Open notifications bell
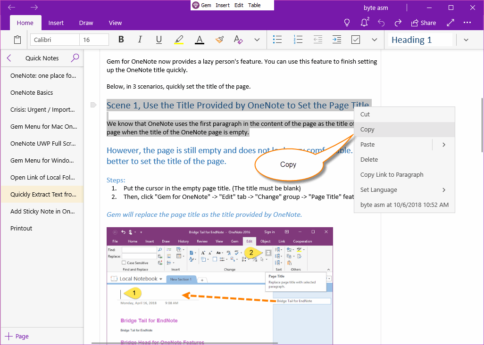The width and height of the screenshot is (484, 345). coord(364,23)
